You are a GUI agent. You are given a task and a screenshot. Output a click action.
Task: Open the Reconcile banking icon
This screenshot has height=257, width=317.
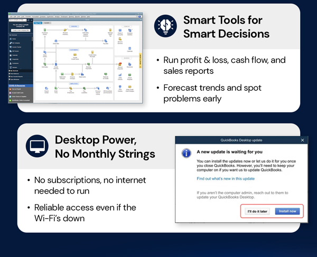tap(130, 65)
